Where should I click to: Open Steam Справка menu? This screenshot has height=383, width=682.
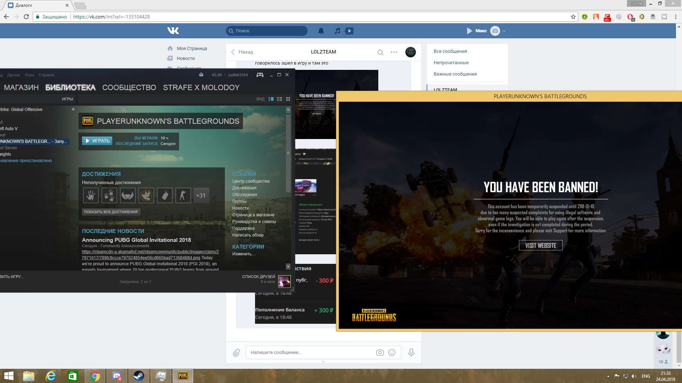(x=46, y=75)
